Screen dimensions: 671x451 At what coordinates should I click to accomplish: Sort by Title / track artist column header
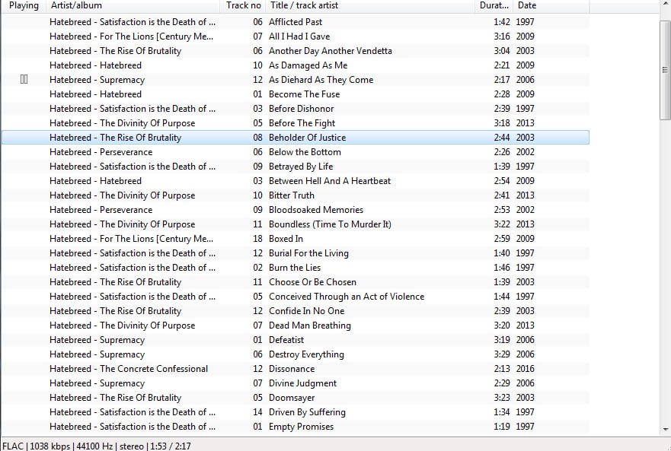[x=369, y=5]
